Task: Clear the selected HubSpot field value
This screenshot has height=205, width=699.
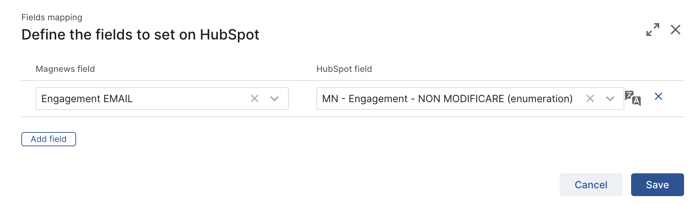Action: pos(590,99)
